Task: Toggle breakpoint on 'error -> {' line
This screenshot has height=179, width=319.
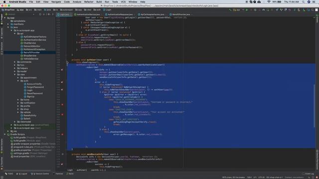Action: [x=62, y=82]
